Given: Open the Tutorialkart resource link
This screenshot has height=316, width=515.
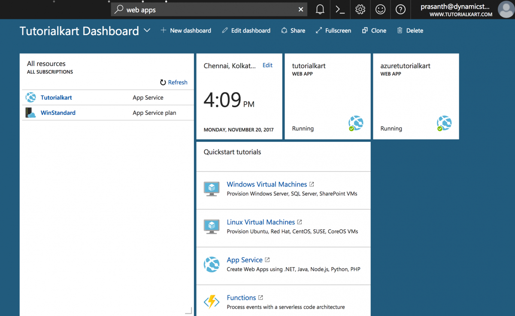Looking at the screenshot, I should point(56,97).
